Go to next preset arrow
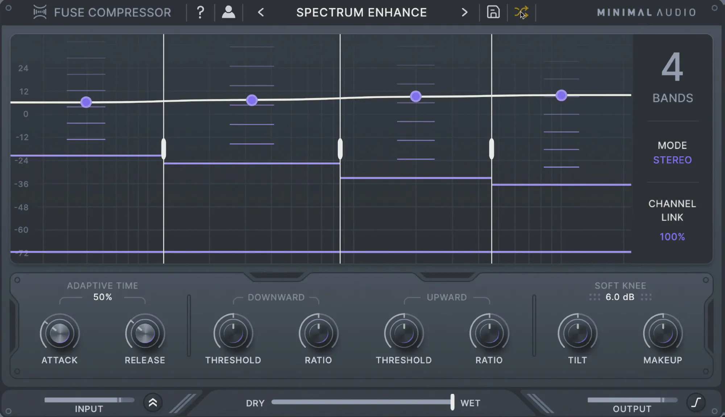The image size is (725, 417). [x=464, y=12]
